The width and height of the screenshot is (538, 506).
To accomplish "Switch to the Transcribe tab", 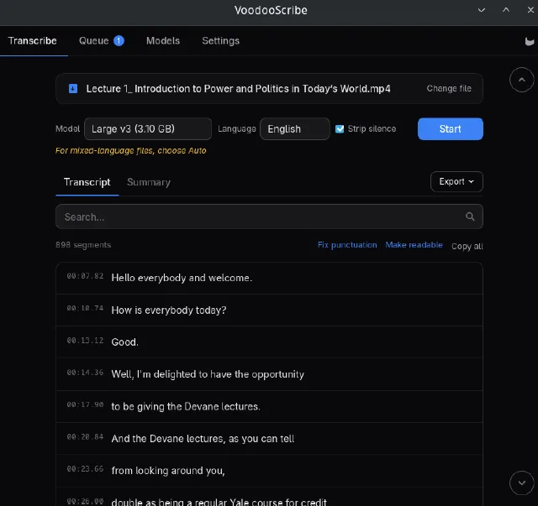I will point(33,41).
